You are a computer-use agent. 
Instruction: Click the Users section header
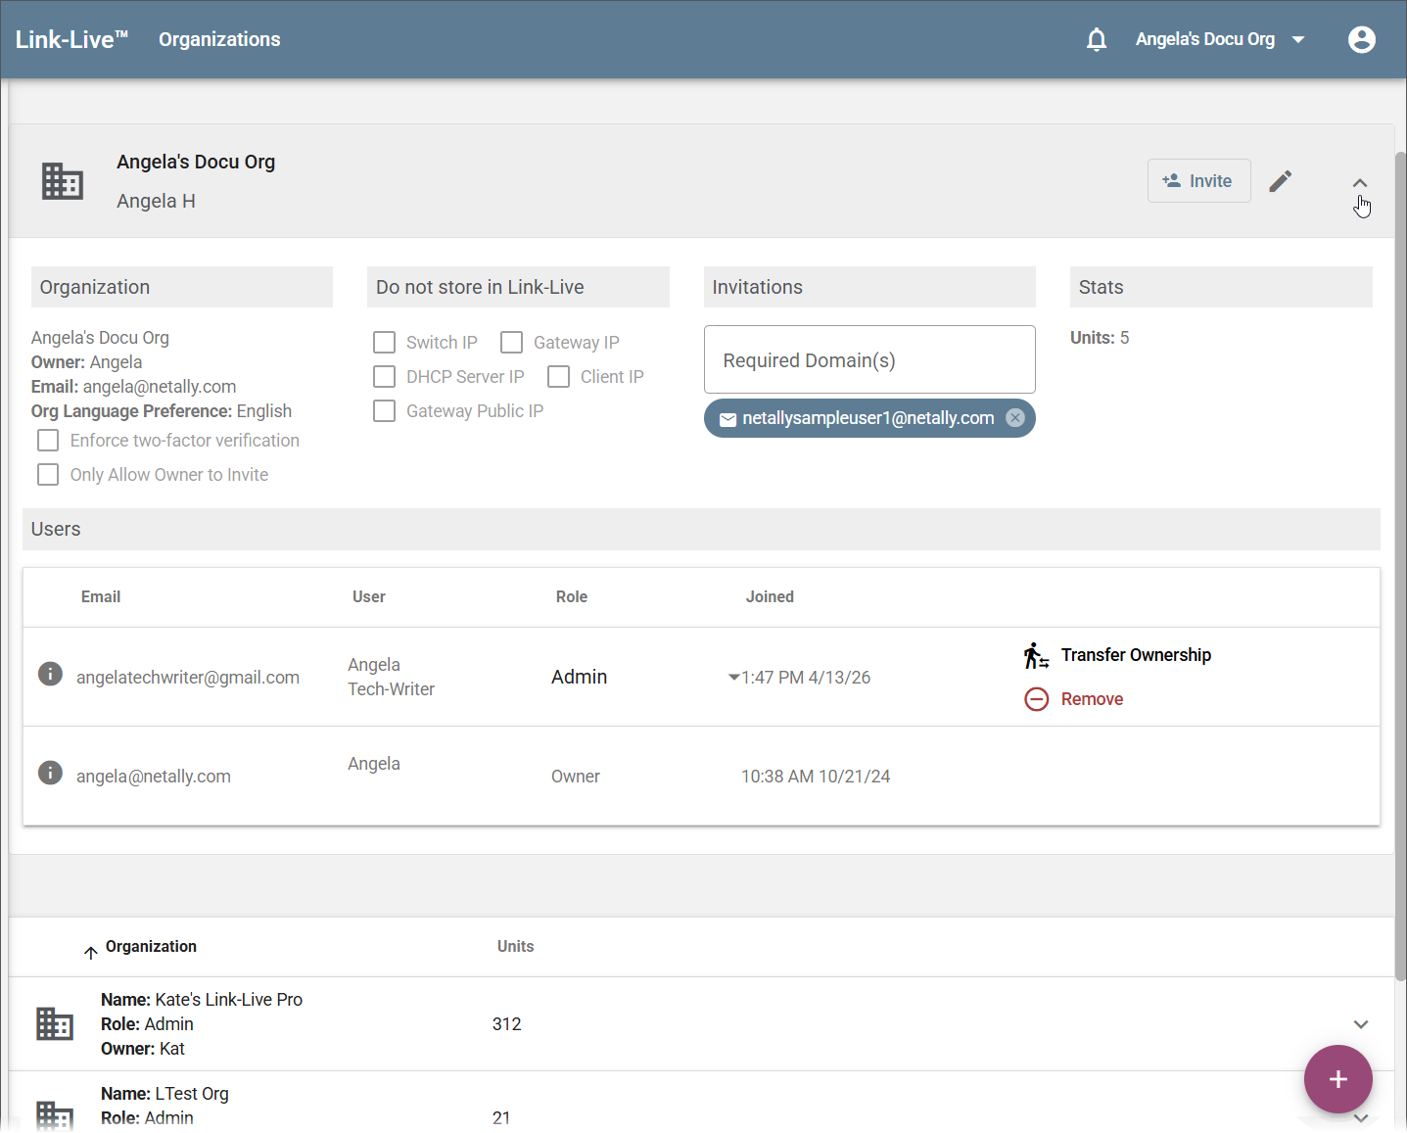701,529
